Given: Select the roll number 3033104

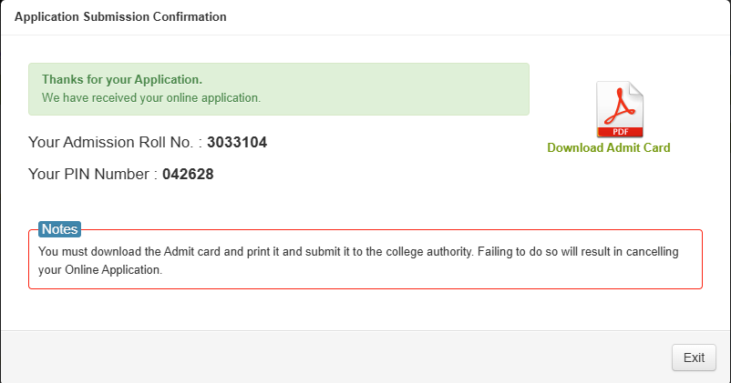Looking at the screenshot, I should click(x=237, y=143).
